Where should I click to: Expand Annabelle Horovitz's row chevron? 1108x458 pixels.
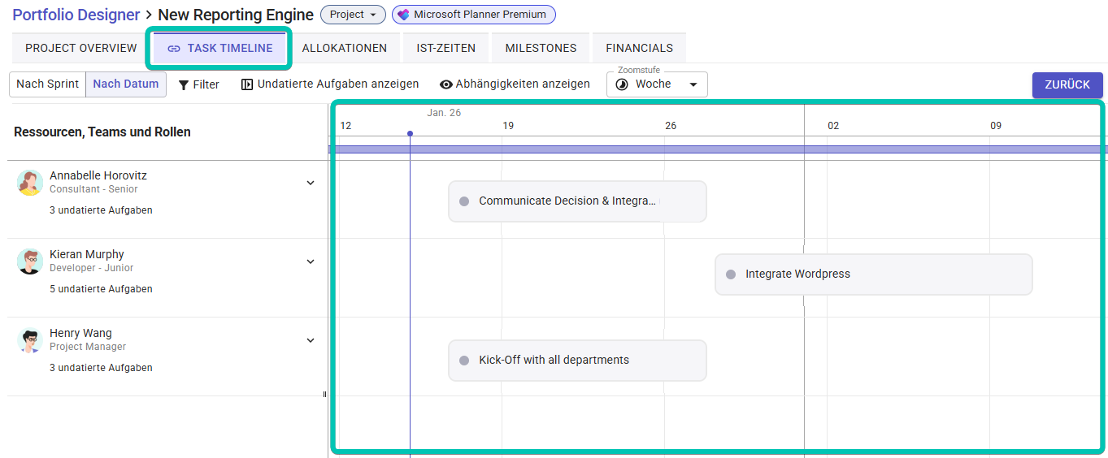[311, 183]
